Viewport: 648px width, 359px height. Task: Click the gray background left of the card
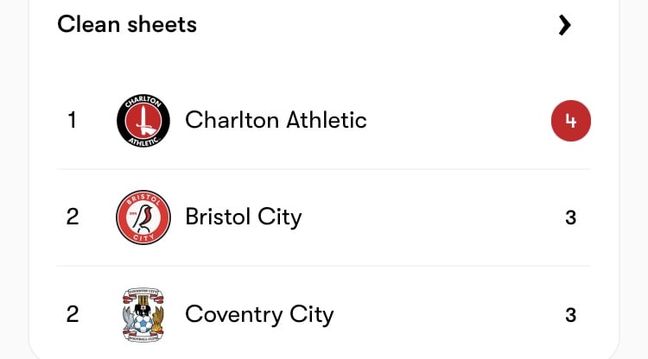tap(14, 179)
